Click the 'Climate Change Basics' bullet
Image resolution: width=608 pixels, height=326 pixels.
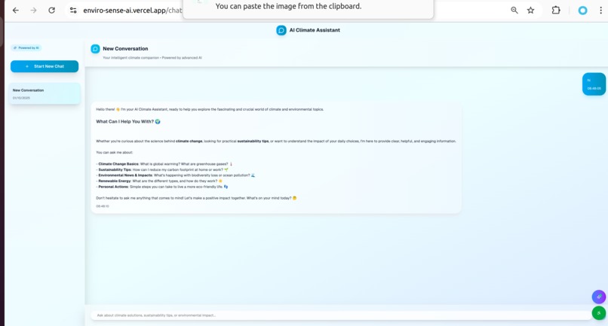coord(164,164)
